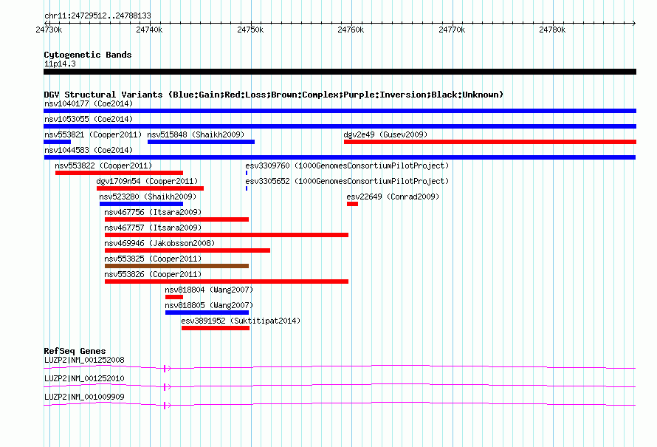This screenshot has height=447, width=657.
Task: Select the red nsv467756 loss bar
Action: point(177,219)
